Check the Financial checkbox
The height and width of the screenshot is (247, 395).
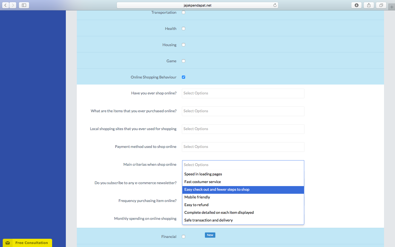[184, 237]
